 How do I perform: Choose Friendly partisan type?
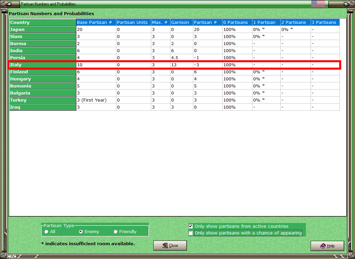tap(115, 231)
